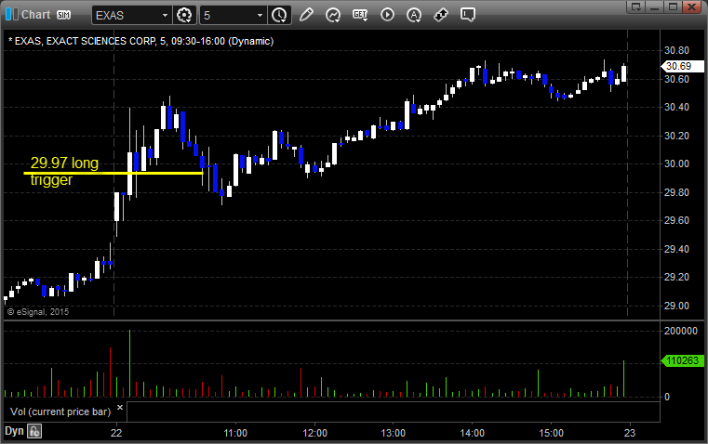The width and height of the screenshot is (708, 444).
Task: Click the 30.00 price axis label
Action: click(x=676, y=164)
